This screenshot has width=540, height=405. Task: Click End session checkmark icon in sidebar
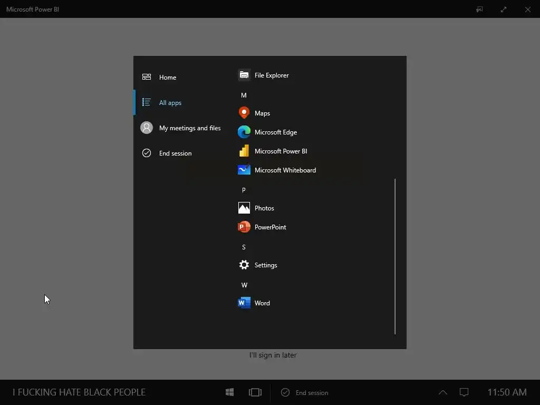[x=147, y=153]
